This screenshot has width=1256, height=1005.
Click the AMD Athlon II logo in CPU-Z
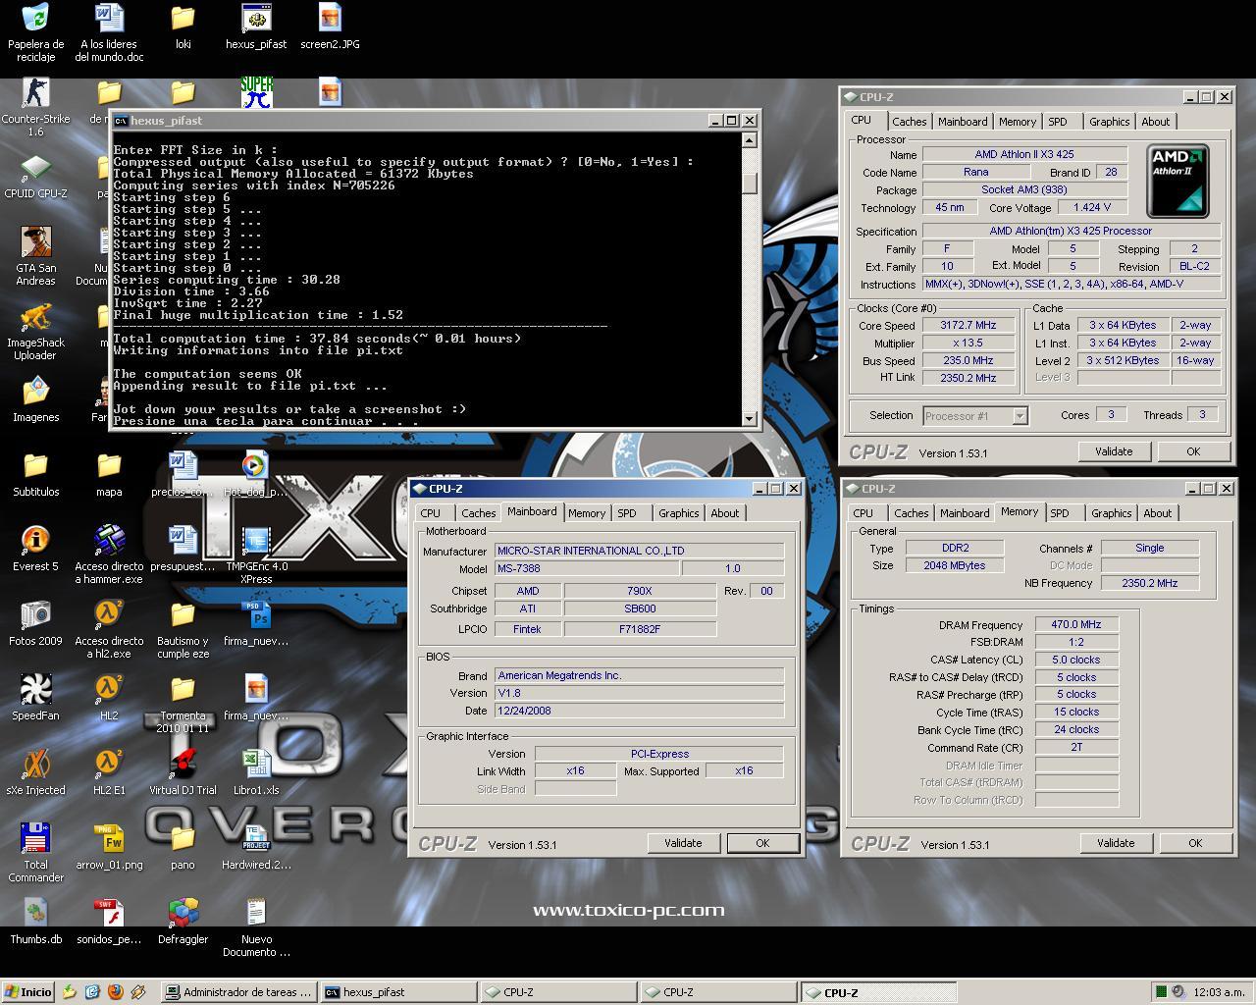click(1178, 180)
